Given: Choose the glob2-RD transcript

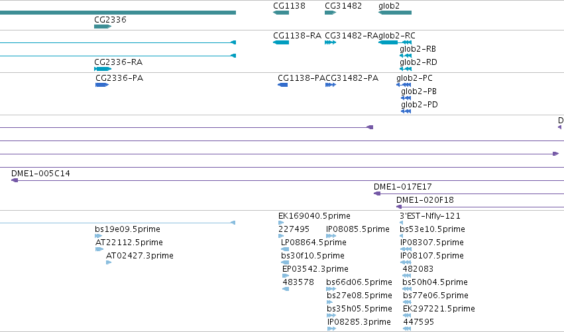Looking at the screenshot, I should [x=406, y=69].
